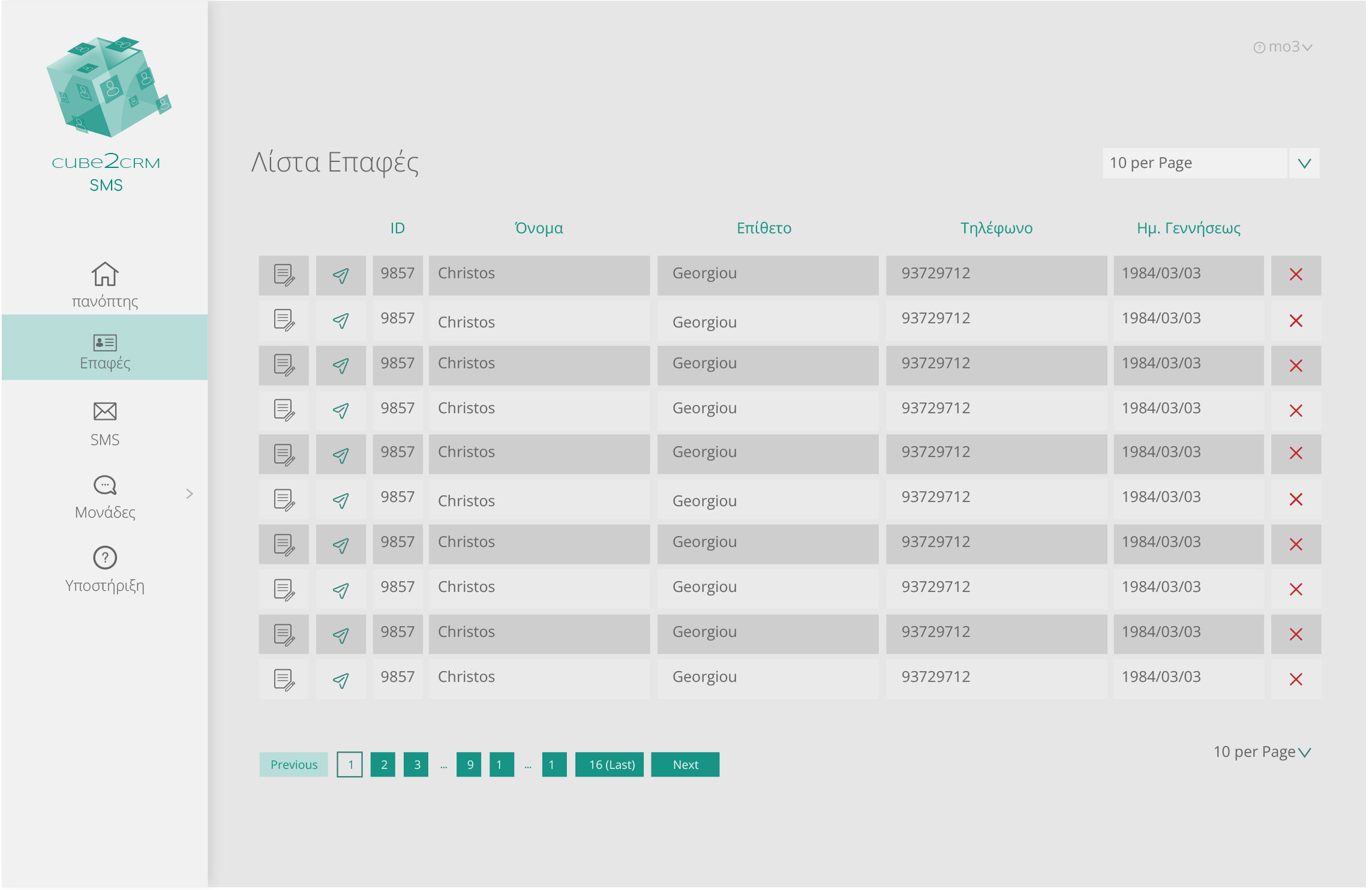
Task: Click the Next pagination button
Action: (684, 765)
